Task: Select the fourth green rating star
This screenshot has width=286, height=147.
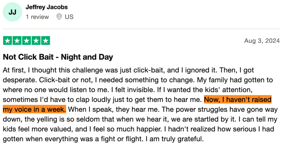Action: point(36,41)
